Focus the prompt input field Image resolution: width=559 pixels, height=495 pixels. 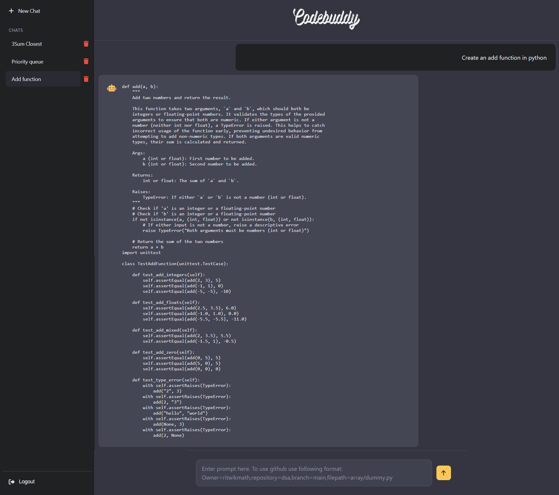(314, 473)
